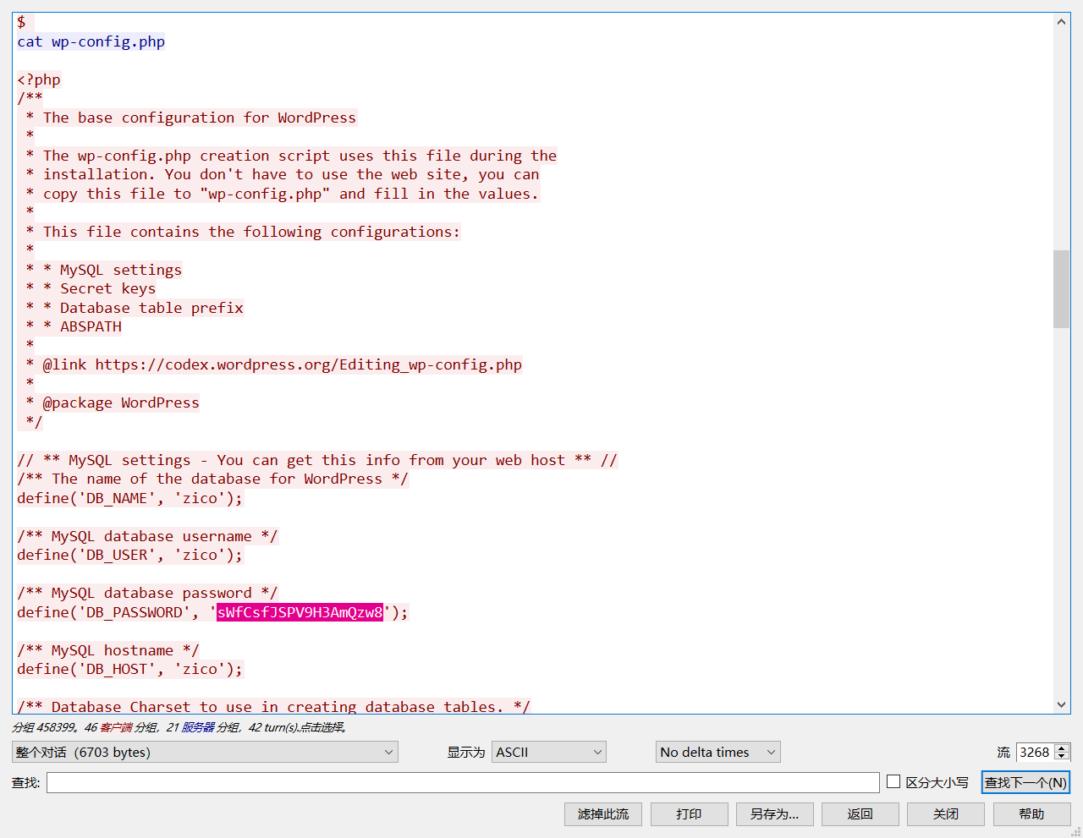Click the '$' prompt at top

coord(21,22)
